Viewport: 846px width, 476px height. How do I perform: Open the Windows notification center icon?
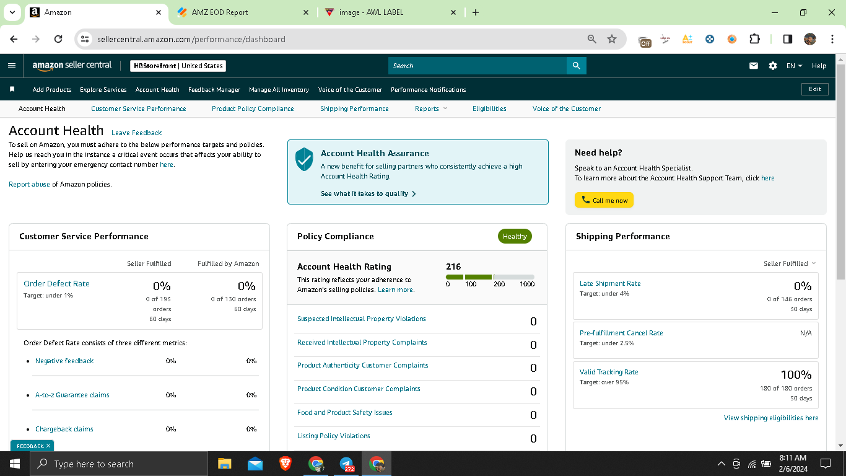click(825, 464)
